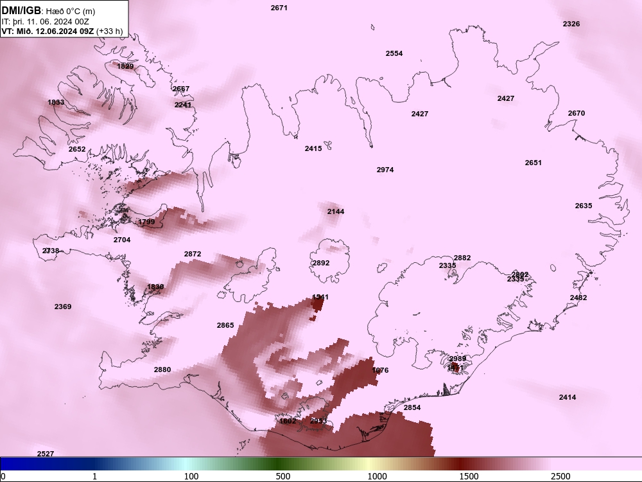Click the 2414 height label
642x482 pixels.
tap(568, 397)
